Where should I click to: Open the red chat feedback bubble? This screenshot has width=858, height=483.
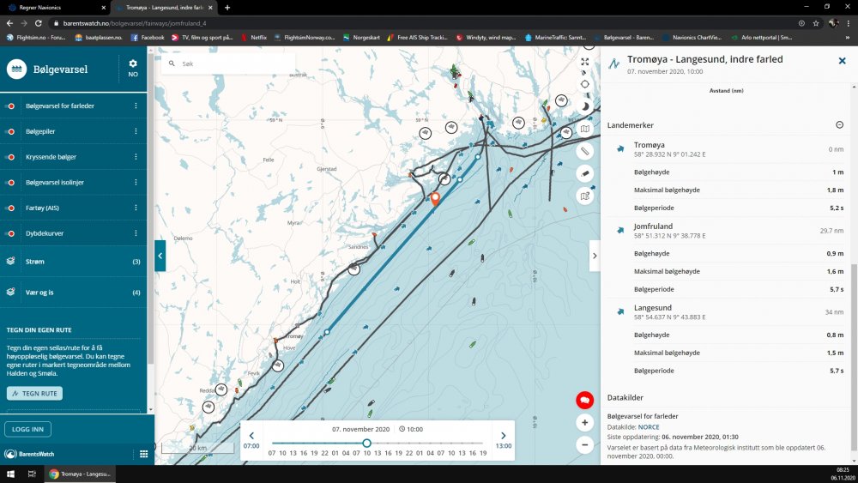tap(584, 400)
